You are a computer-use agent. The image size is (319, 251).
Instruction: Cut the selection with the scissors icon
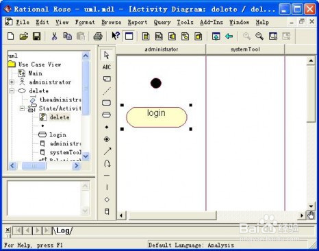pyautogui.click(x=54, y=36)
